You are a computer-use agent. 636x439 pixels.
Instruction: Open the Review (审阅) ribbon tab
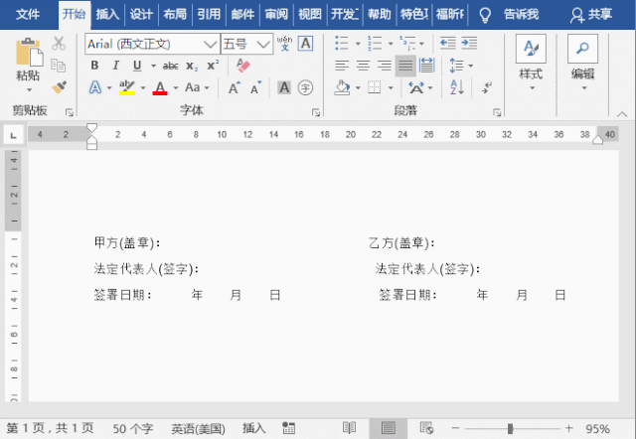click(x=277, y=14)
